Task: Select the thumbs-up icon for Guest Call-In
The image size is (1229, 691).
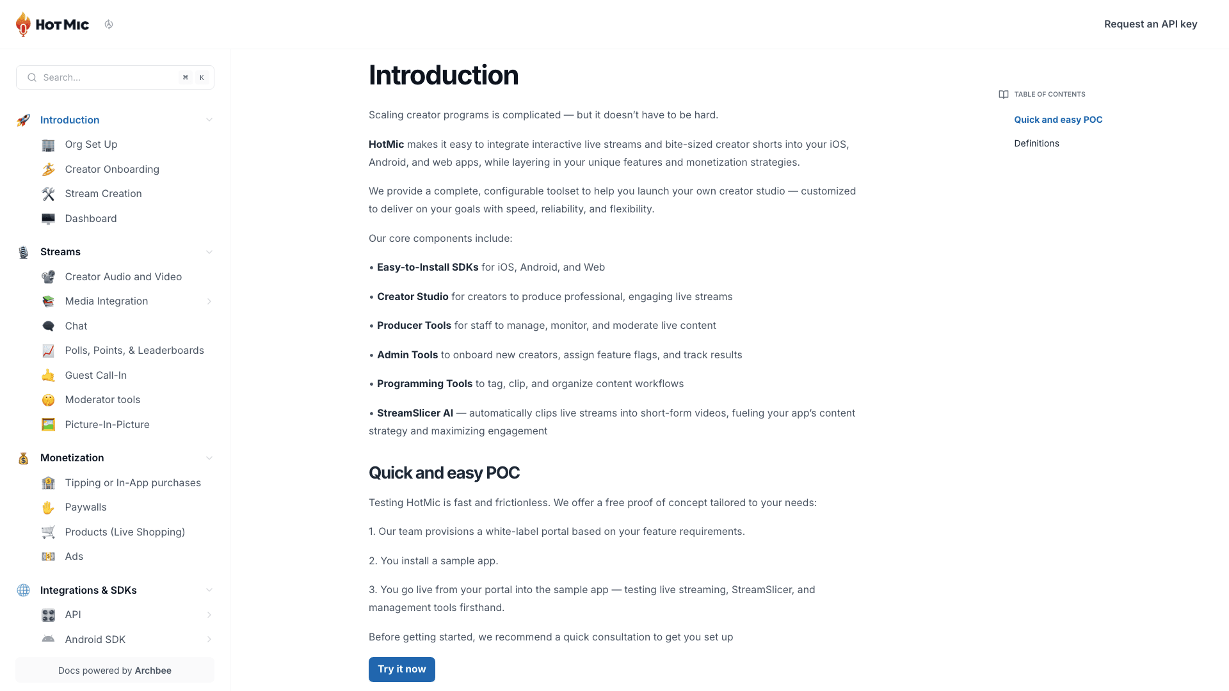Action: (x=48, y=375)
